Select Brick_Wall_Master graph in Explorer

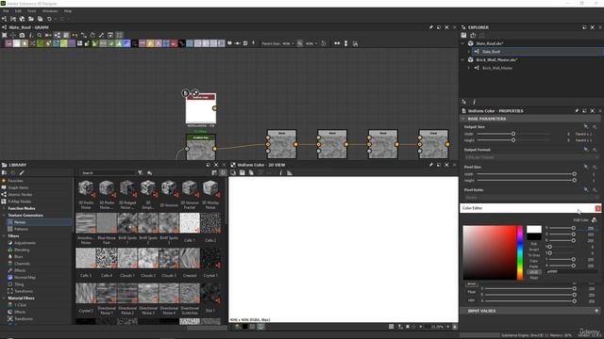497,68
